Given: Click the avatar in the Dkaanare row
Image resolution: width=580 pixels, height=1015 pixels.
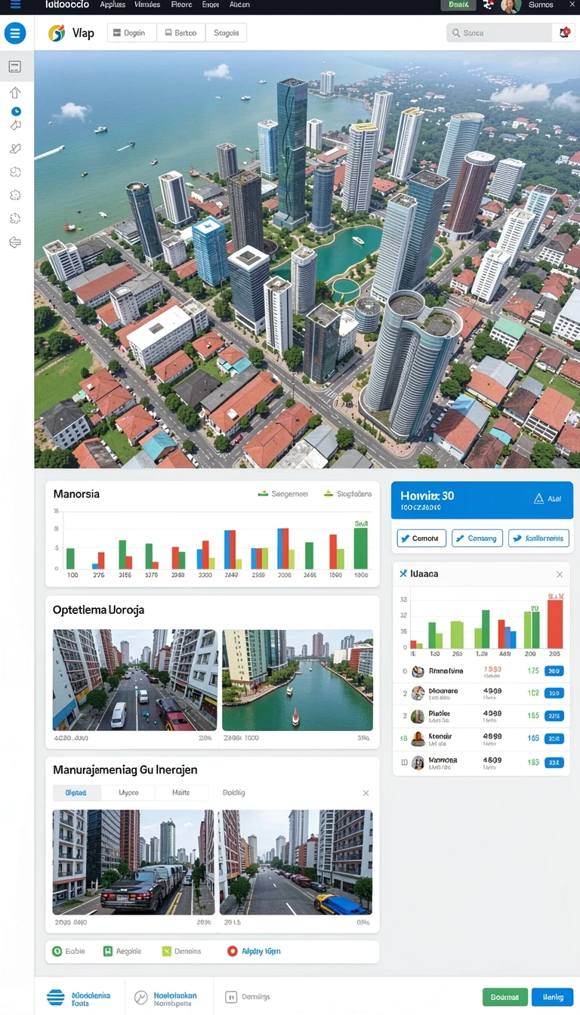Looking at the screenshot, I should point(418,693).
